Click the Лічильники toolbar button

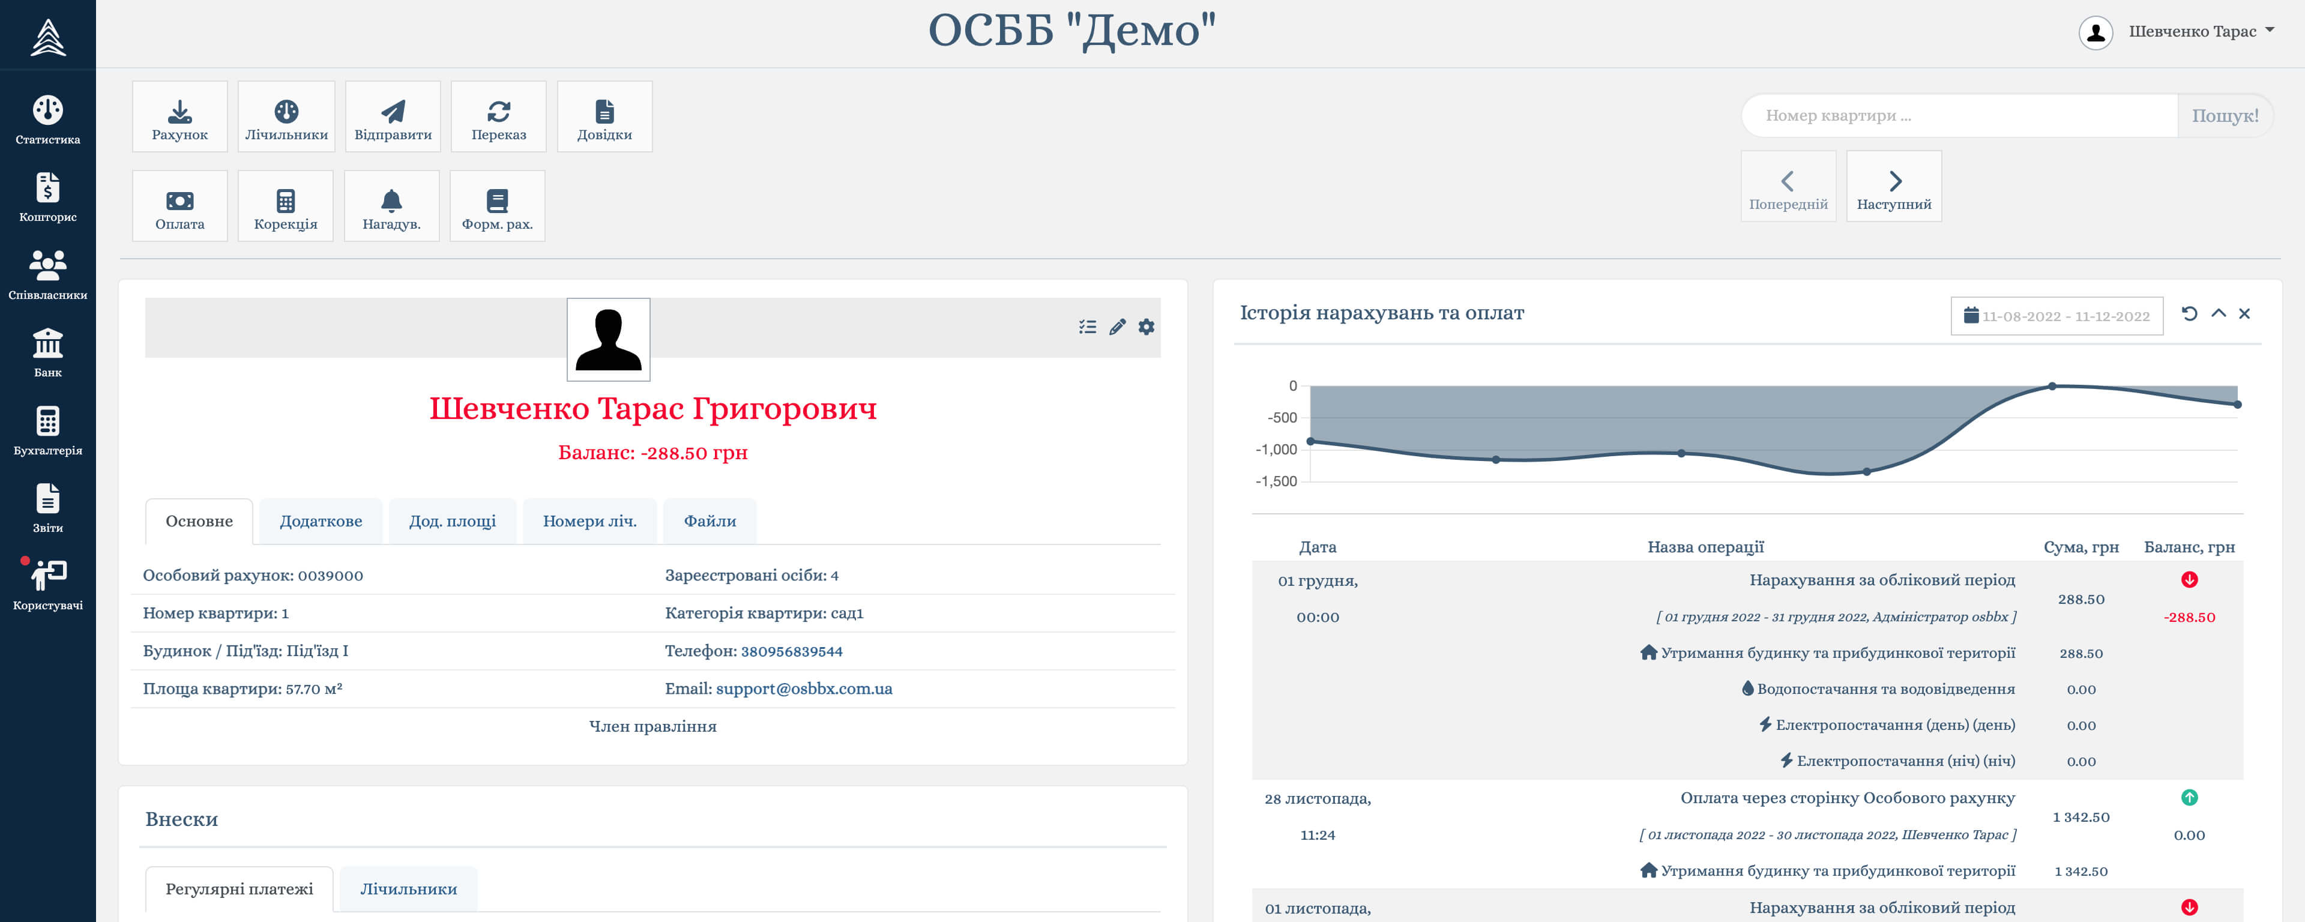[286, 117]
